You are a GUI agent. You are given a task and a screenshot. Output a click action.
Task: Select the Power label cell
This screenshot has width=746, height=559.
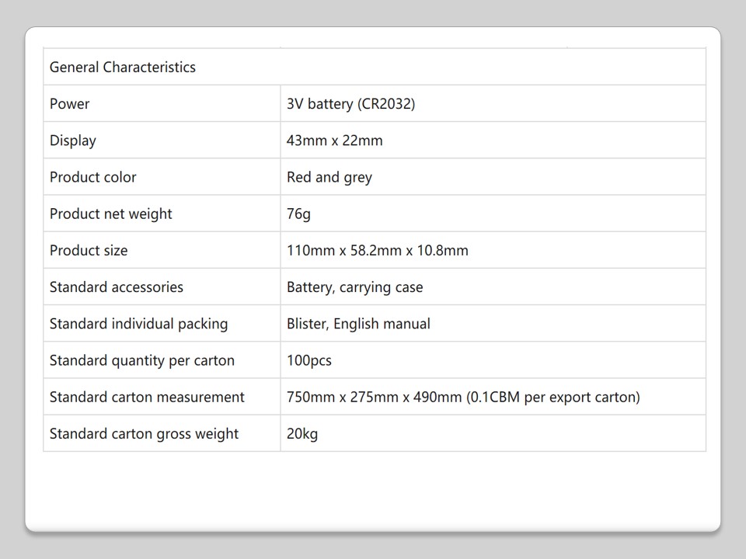click(x=70, y=104)
